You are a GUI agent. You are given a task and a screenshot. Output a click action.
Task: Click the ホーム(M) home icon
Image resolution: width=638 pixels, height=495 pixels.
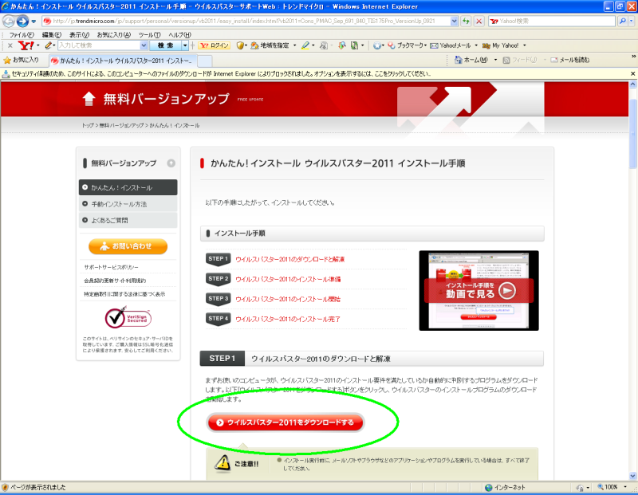458,60
